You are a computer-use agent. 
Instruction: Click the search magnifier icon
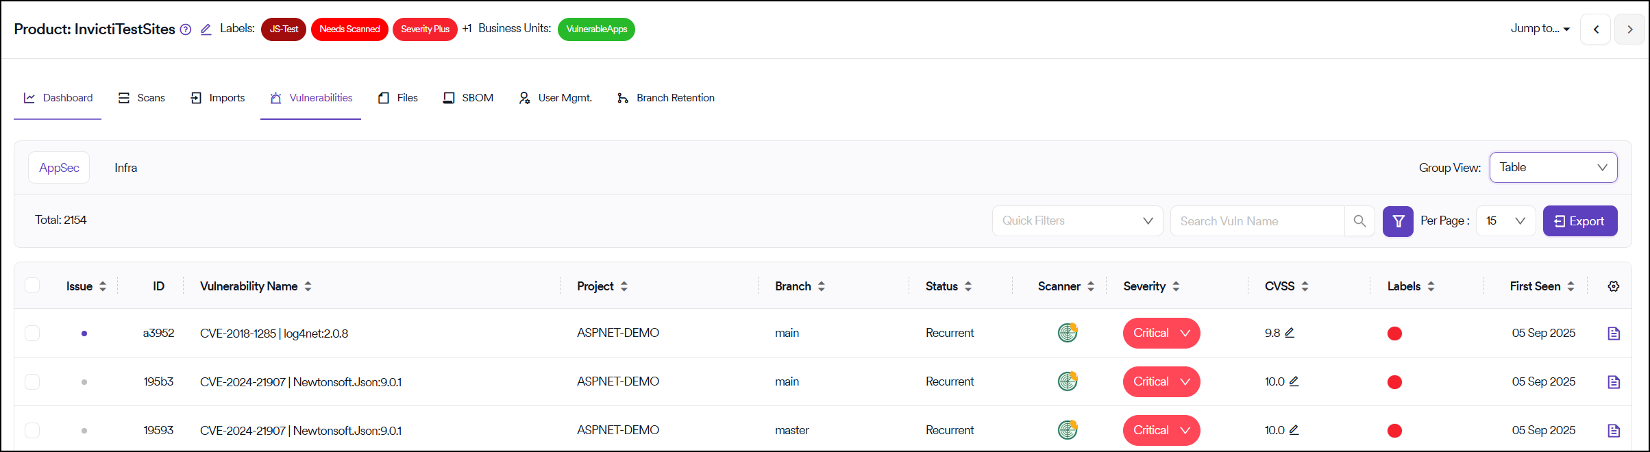click(1359, 221)
